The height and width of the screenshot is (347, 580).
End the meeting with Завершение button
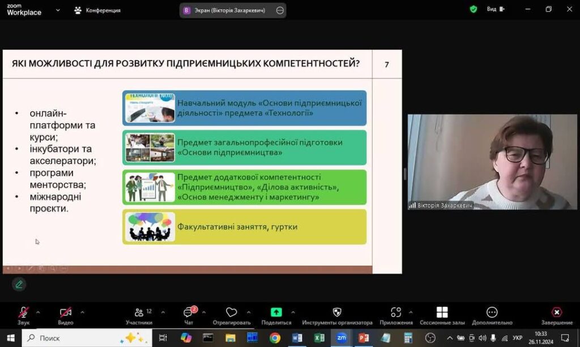[556, 313]
